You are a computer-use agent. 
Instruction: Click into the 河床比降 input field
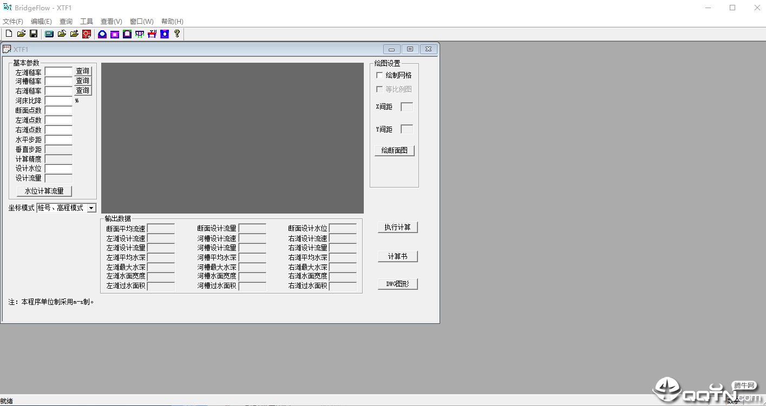coord(58,101)
